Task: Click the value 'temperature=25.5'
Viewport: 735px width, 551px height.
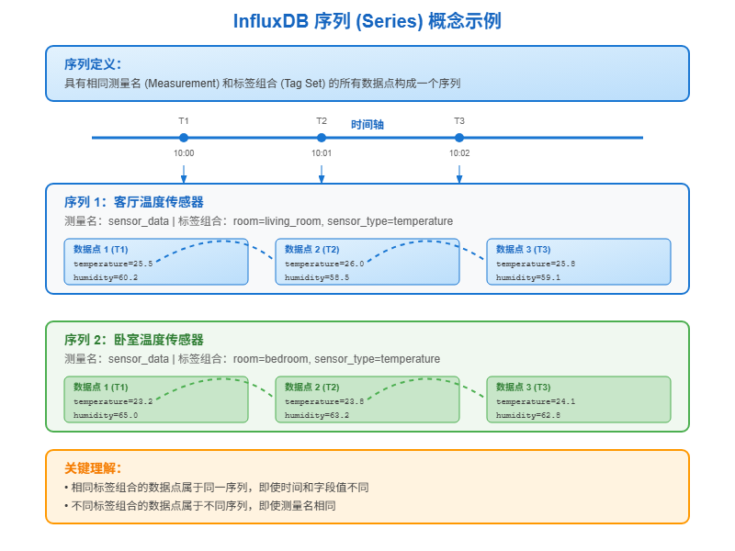Action: pos(113,264)
